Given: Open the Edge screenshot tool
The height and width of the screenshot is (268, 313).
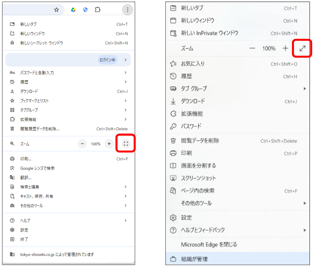Looking at the screenshot, I should click(x=197, y=178).
